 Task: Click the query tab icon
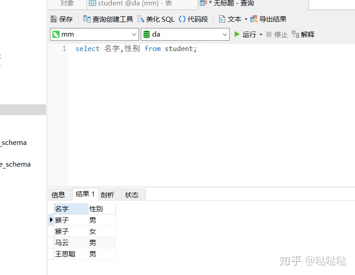click(203, 3)
